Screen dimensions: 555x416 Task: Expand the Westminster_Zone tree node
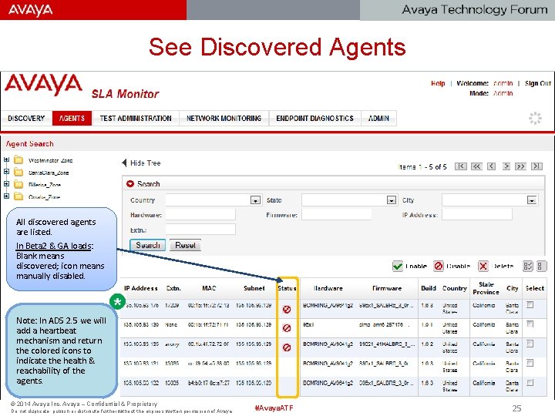point(6,160)
